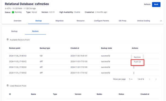The height and width of the screenshot is (101, 166).
Task: Choose Restore from actions menu
Action: 137,57
